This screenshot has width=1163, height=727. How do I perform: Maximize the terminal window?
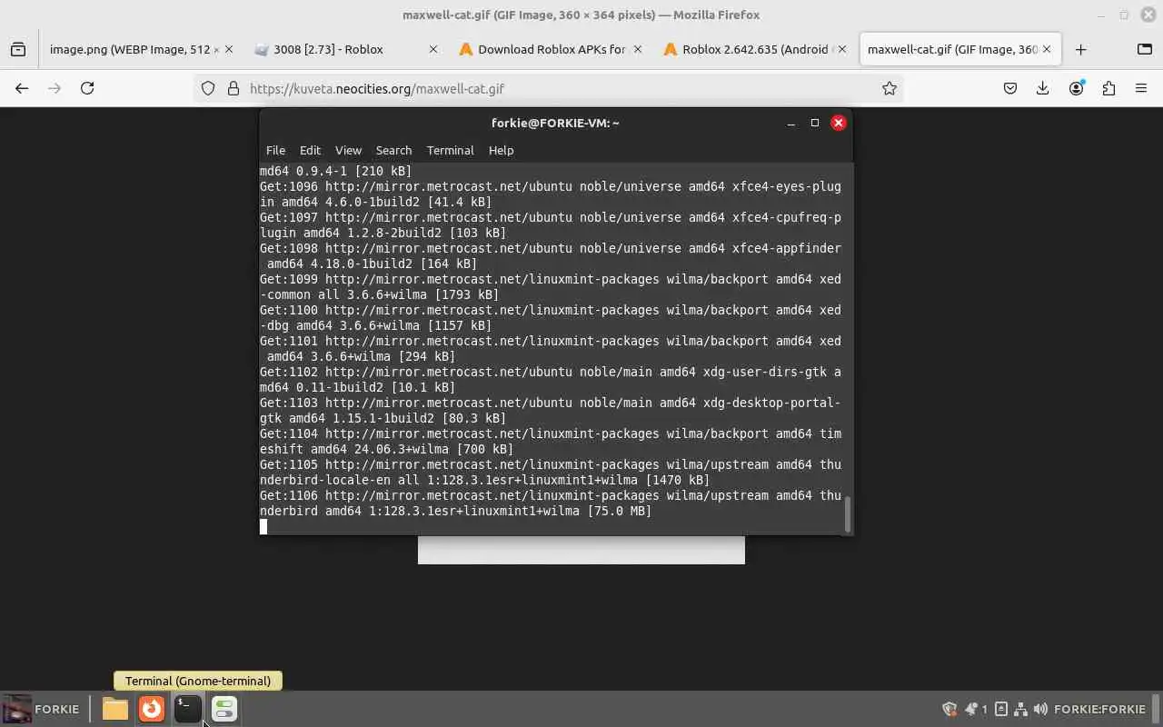tap(815, 123)
